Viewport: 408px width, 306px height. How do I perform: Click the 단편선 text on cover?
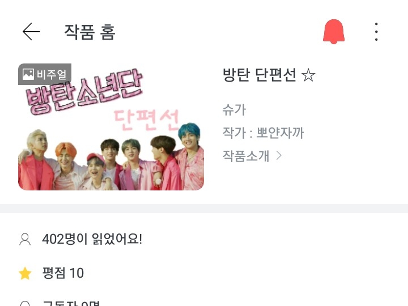click(146, 119)
